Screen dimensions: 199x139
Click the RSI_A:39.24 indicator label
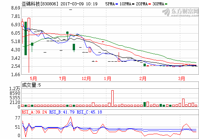34,112
